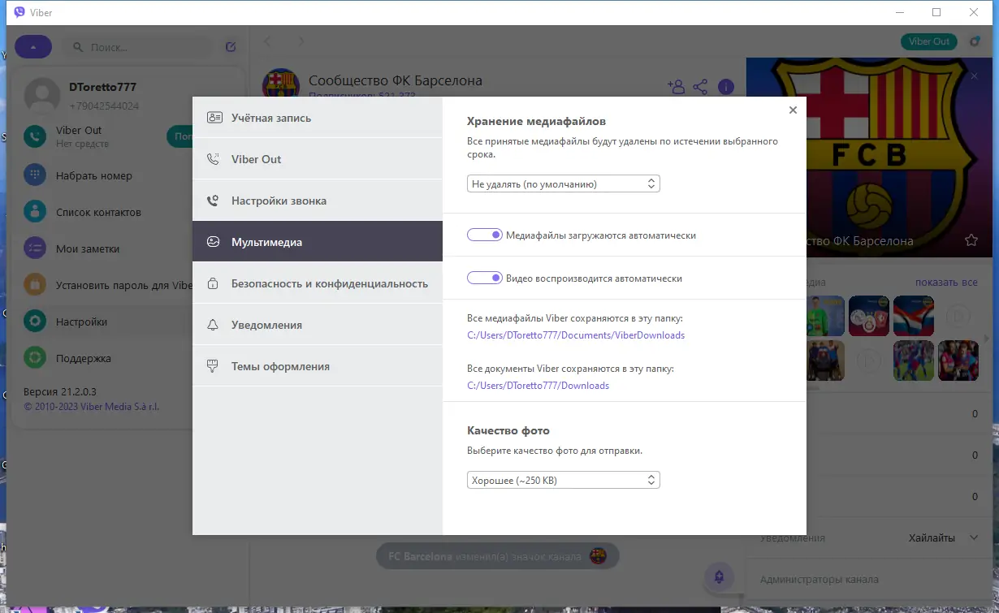Open the DToretto777 profile avatar
Viewport: 999px width, 613px height.
42,96
